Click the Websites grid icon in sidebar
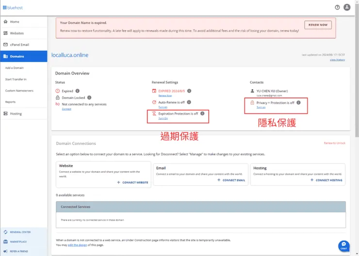 click(5, 33)
